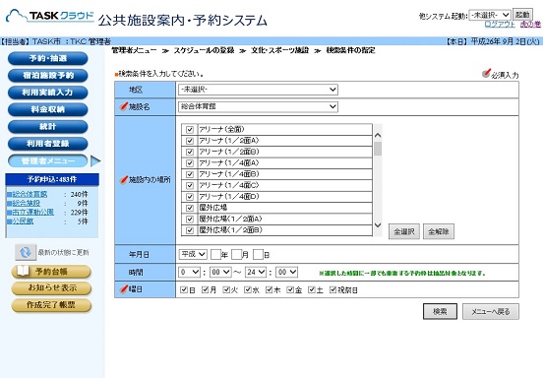Screen dimensions: 544x378
Task: Click the month input field
Action: coord(237,254)
